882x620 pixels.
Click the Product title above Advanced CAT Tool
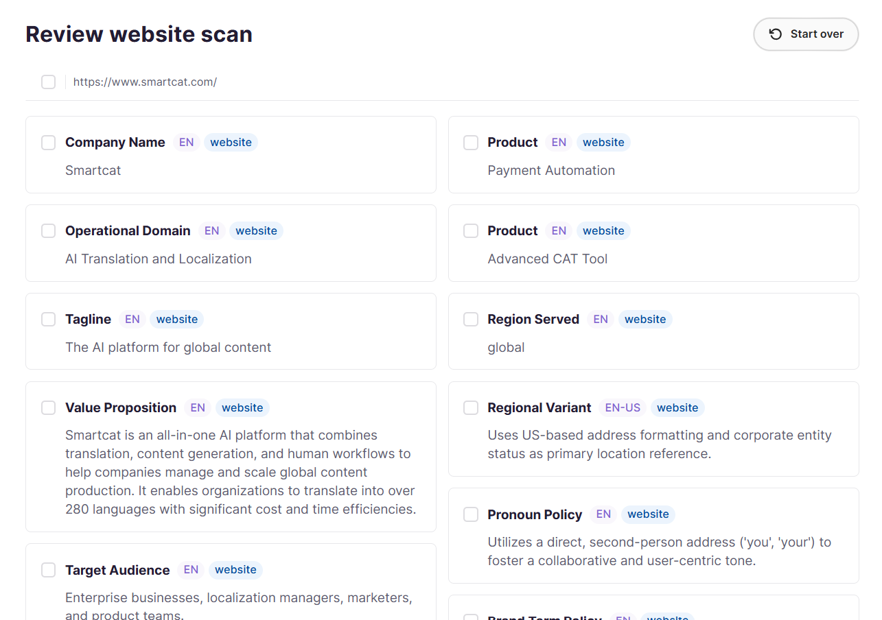tap(513, 231)
